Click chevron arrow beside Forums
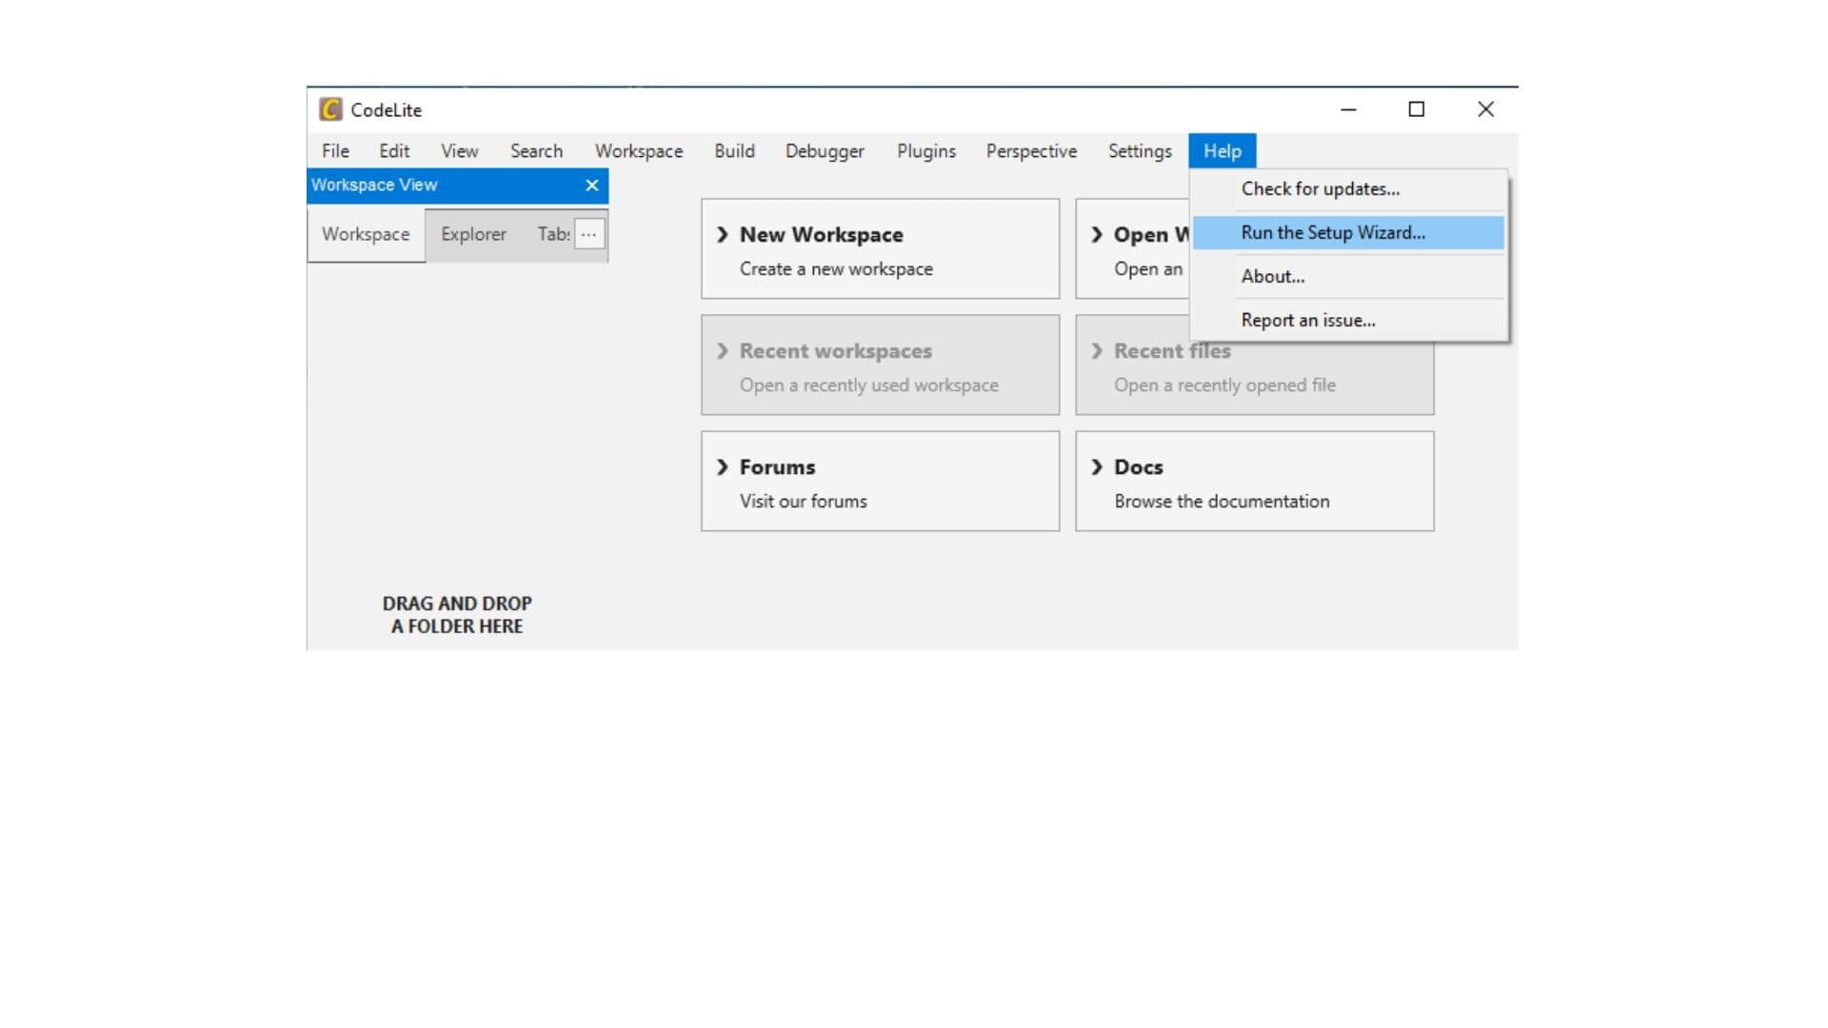This screenshot has height=1028, width=1828. point(723,467)
